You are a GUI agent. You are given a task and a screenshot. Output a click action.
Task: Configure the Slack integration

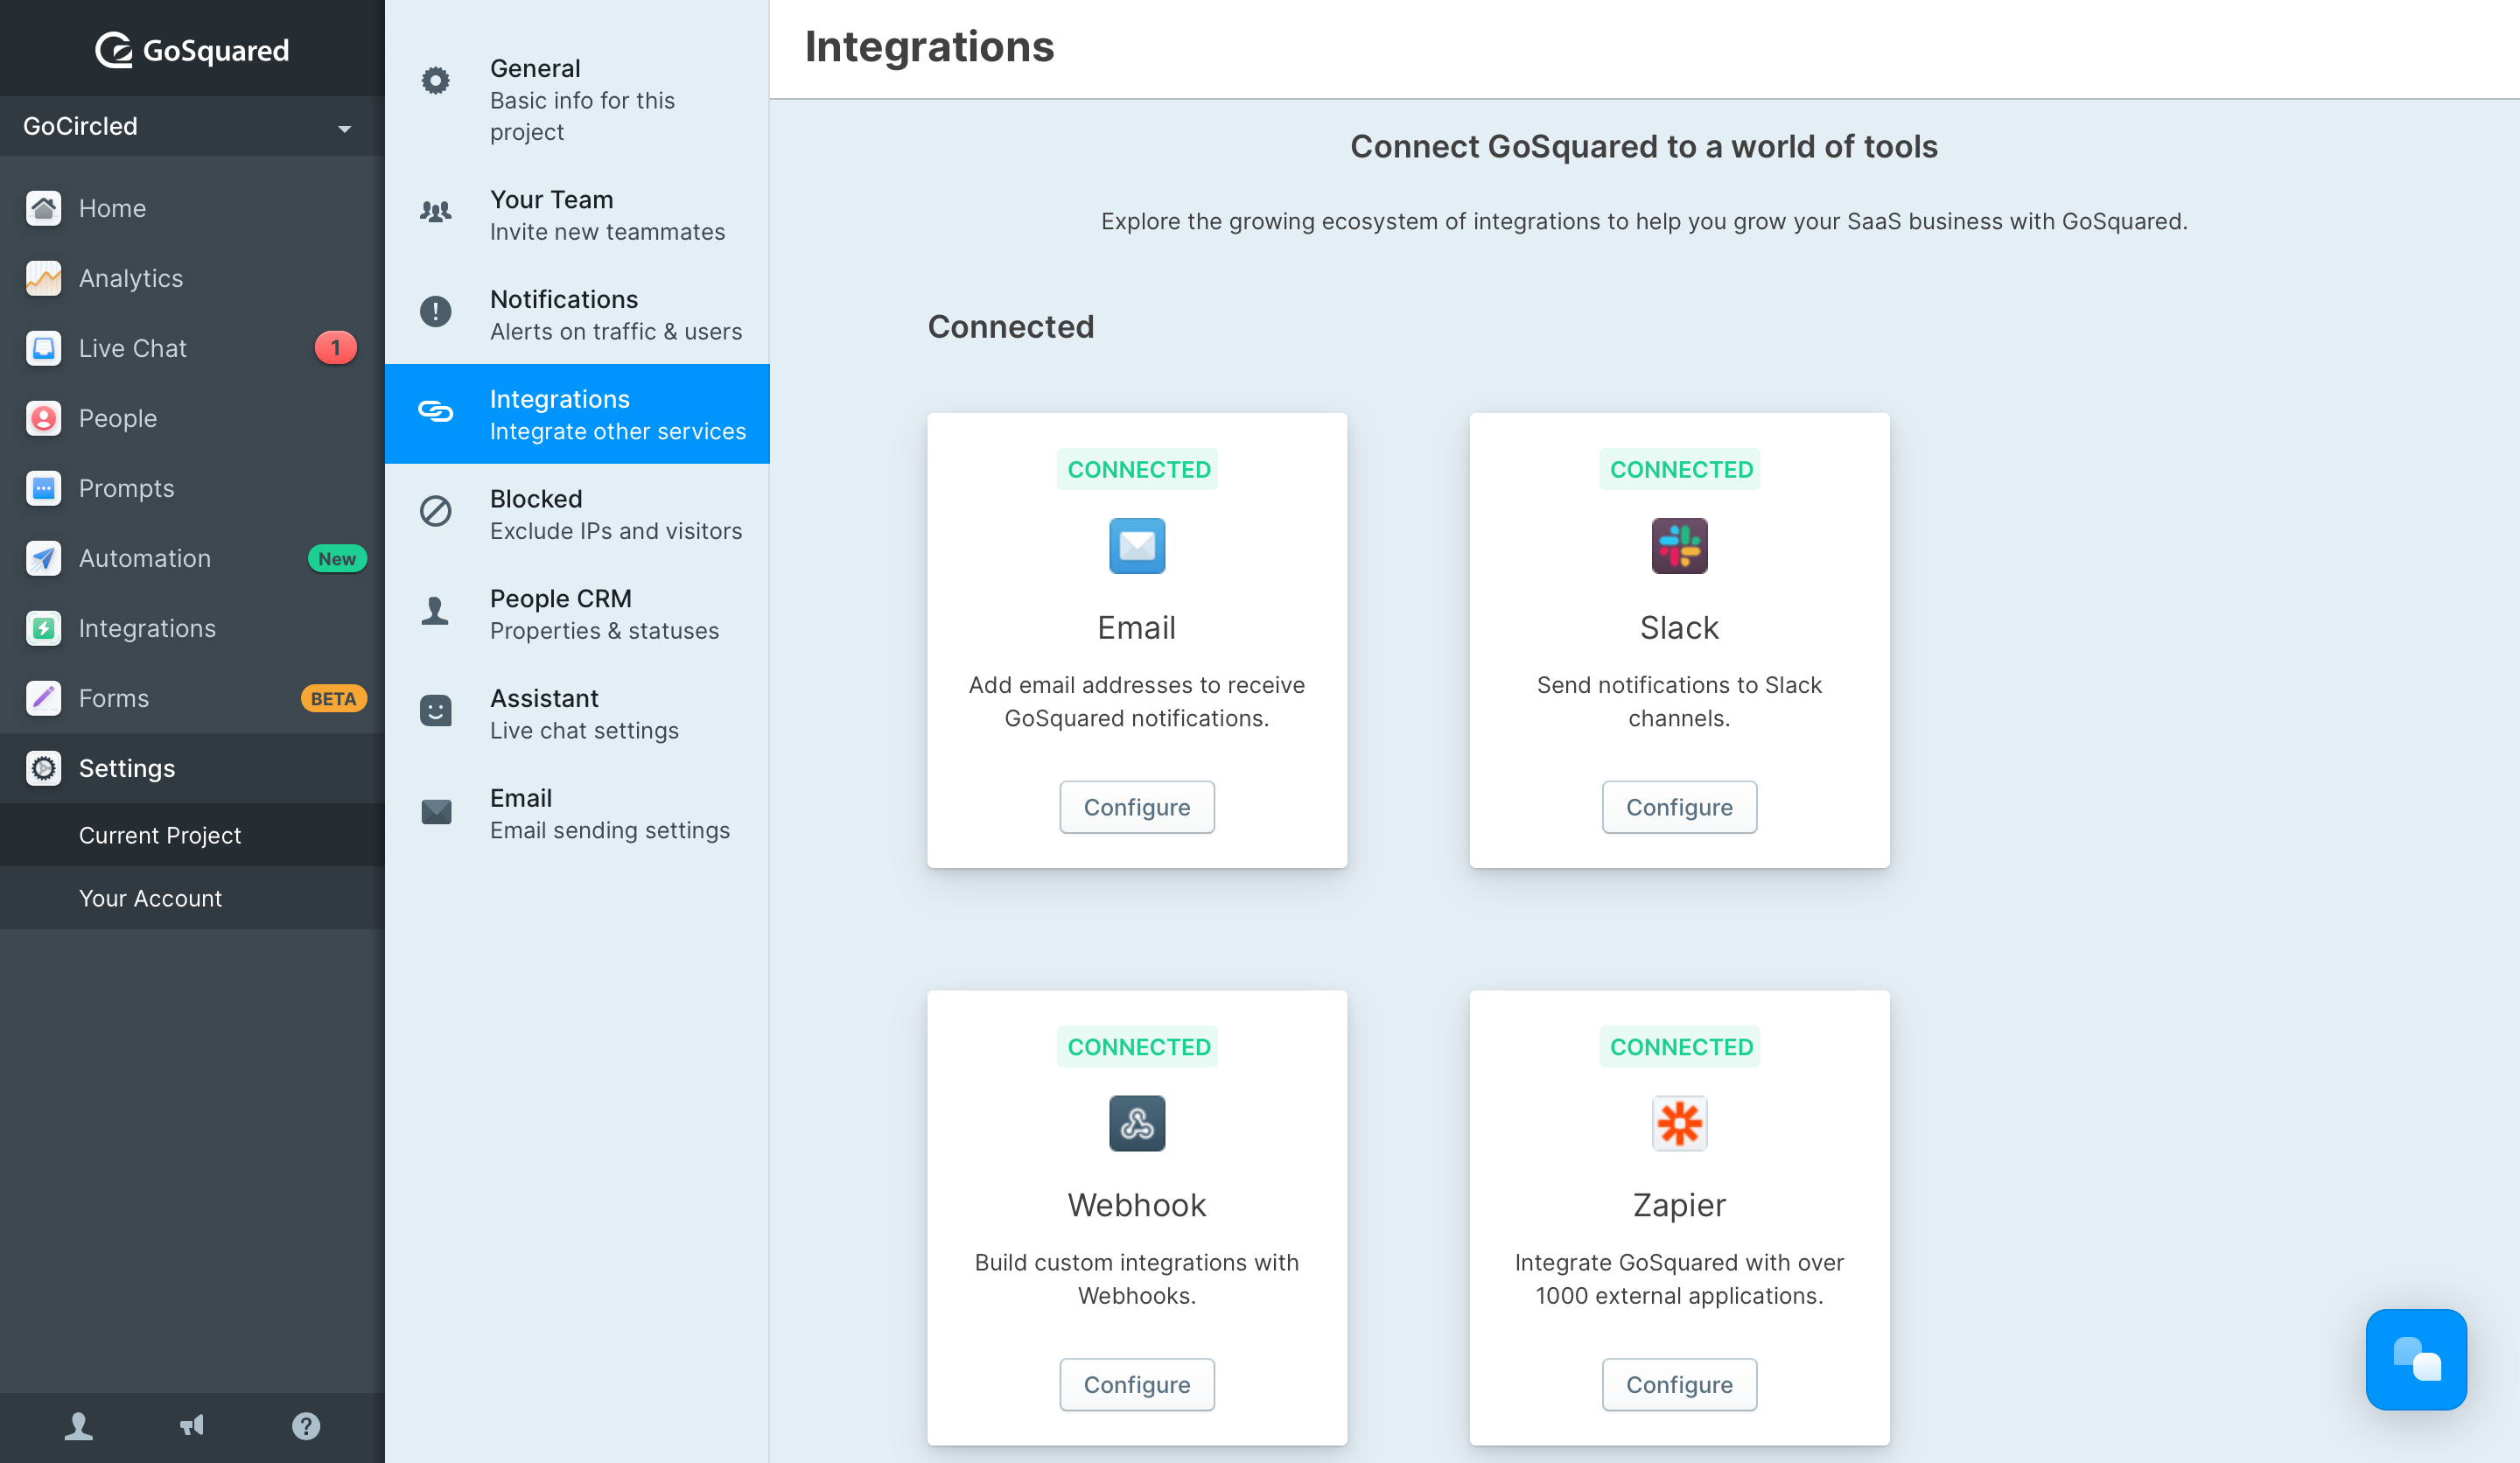pyautogui.click(x=1679, y=807)
